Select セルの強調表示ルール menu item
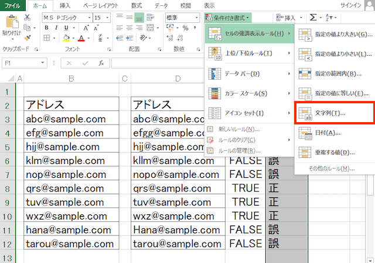Image resolution: width=375 pixels, height=263 pixels. [250, 33]
